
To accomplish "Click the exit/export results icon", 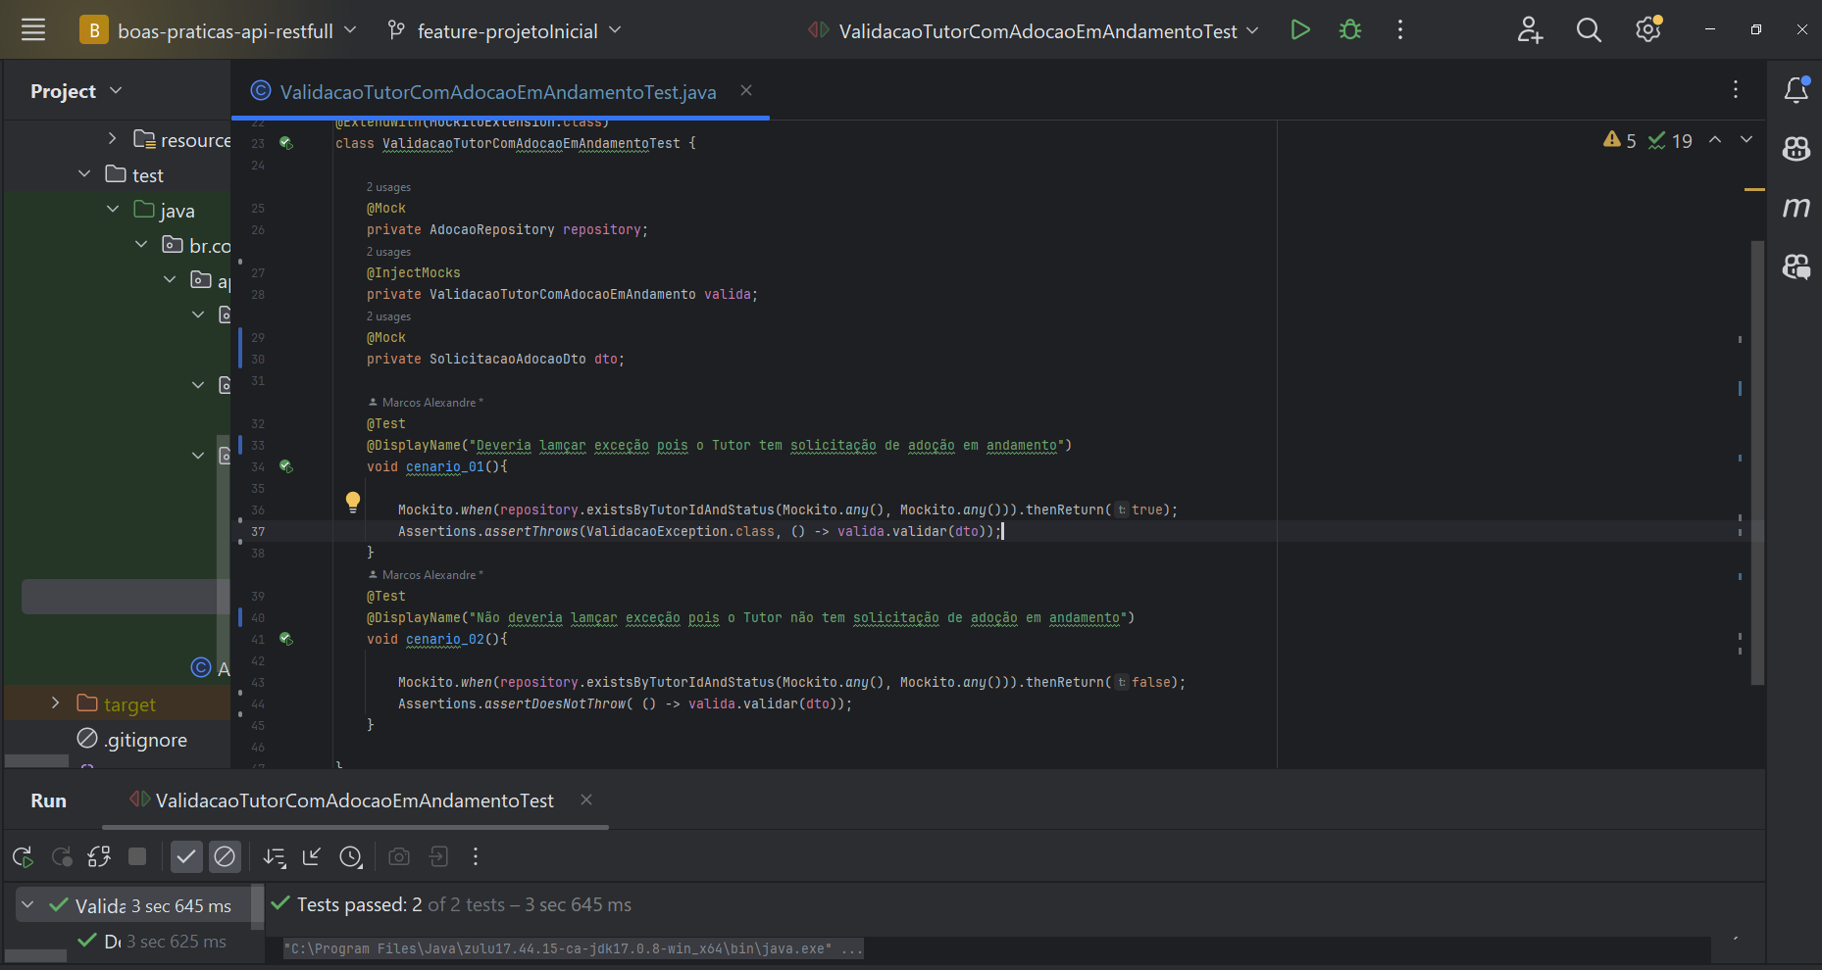I will click(x=438, y=857).
